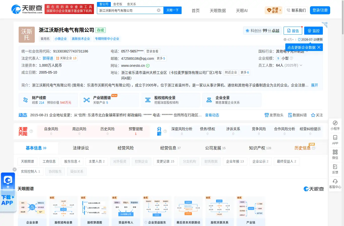Open the APP sidebar icon
Viewport: 344px width, 226px height.
pyautogui.click(x=335, y=140)
